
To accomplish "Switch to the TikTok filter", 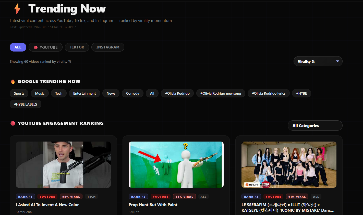I will pos(77,47).
